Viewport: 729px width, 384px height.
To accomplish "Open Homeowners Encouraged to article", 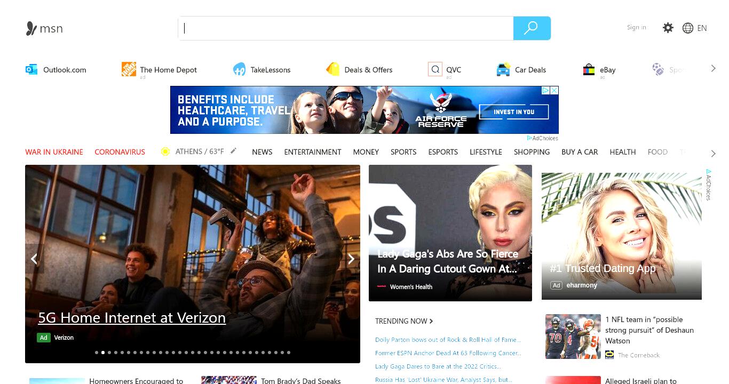I will (136, 381).
